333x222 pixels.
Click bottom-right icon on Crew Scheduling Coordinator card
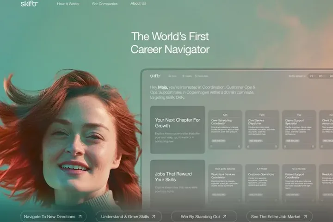point(239,146)
